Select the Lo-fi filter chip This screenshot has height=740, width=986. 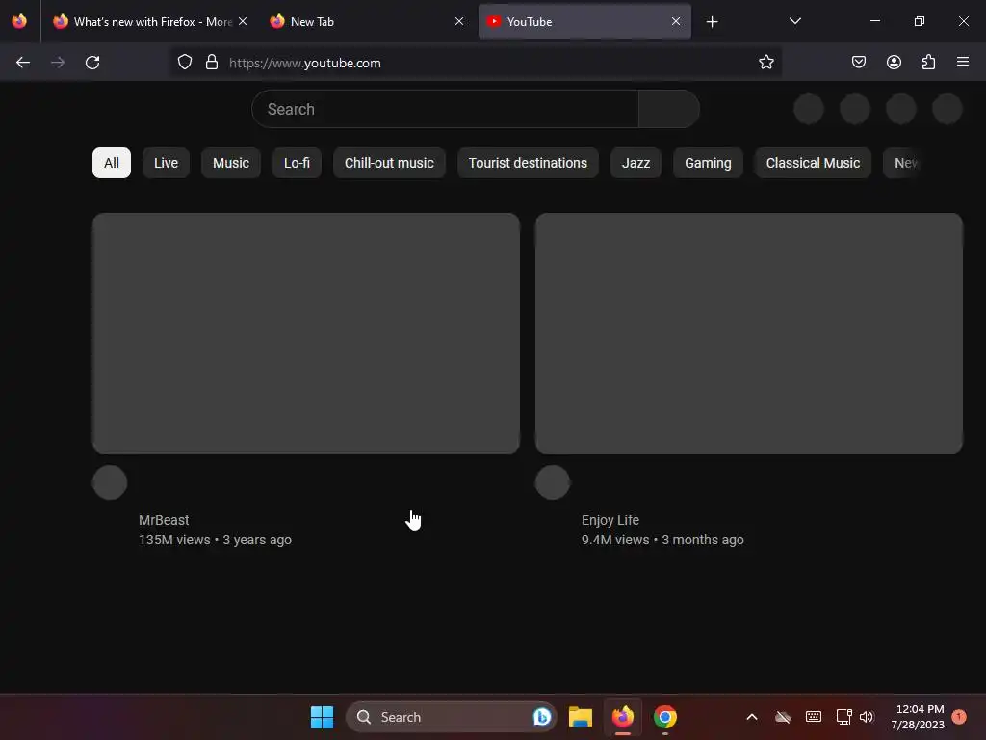coord(297,163)
